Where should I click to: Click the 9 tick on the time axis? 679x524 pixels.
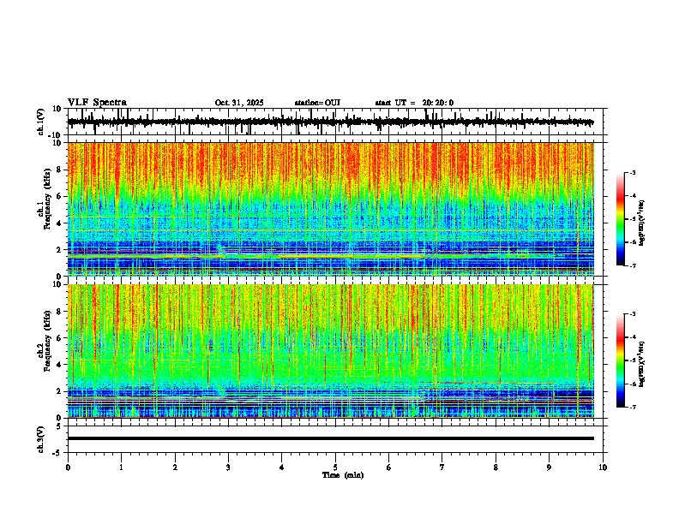(x=549, y=467)
